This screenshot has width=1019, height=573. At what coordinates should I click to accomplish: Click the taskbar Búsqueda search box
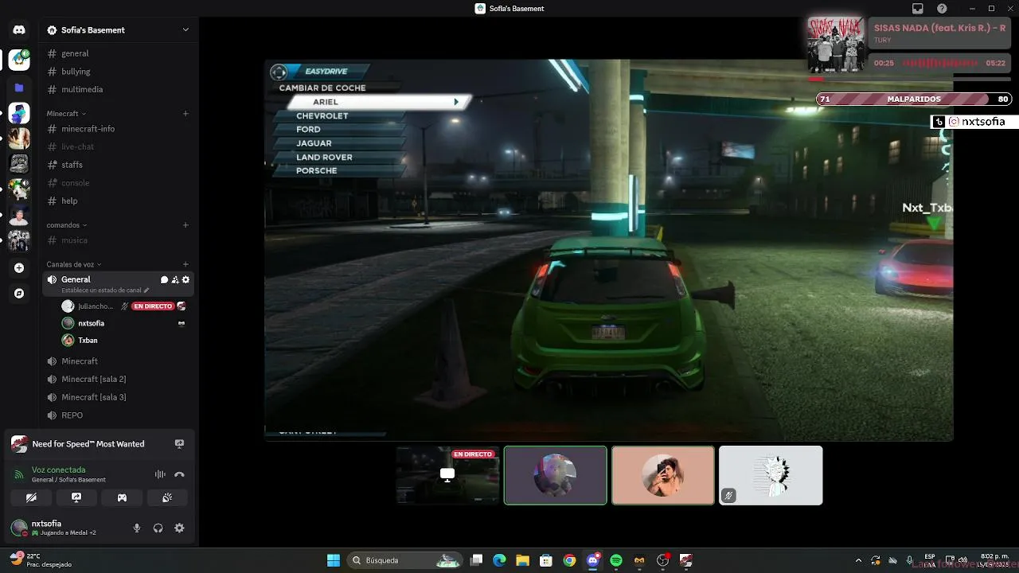click(406, 560)
